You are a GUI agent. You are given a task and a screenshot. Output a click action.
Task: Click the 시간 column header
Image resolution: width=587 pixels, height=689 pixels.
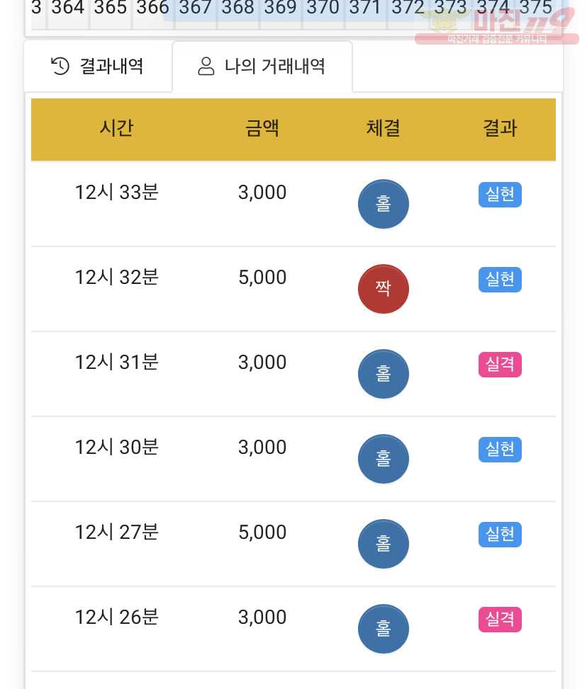point(116,128)
